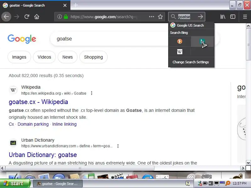251x188 pixels.
Task: Click the green padlock security icon
Action: tap(66, 17)
